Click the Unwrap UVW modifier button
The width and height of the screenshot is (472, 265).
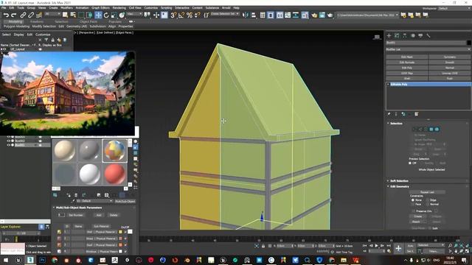(450, 73)
